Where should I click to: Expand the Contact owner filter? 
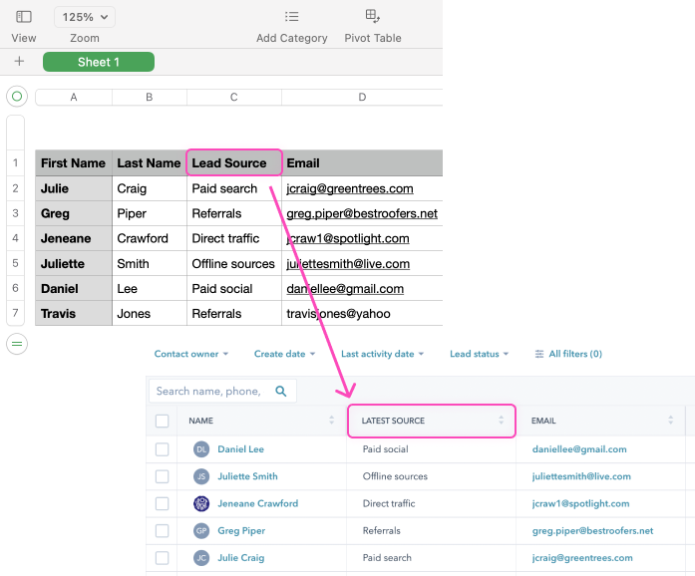(x=190, y=354)
